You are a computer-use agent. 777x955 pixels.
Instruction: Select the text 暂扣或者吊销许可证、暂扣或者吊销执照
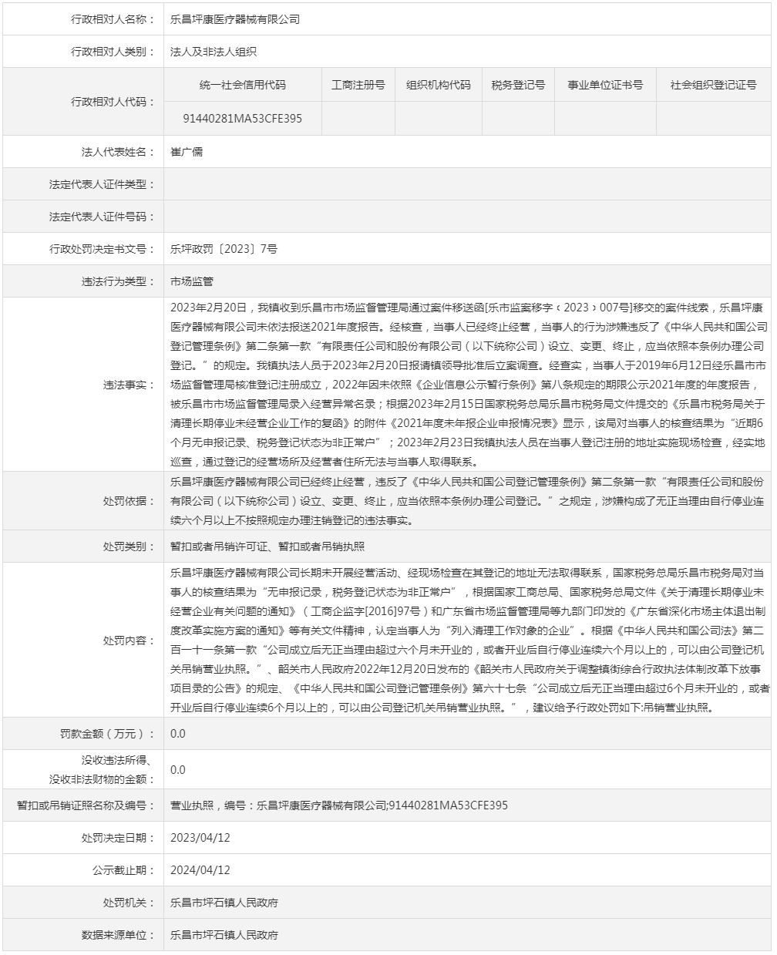[x=267, y=546]
